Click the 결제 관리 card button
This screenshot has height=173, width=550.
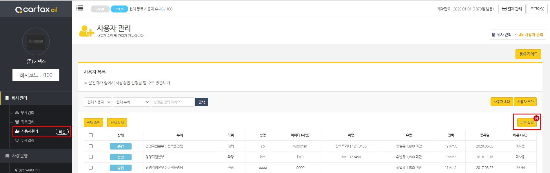click(512, 9)
